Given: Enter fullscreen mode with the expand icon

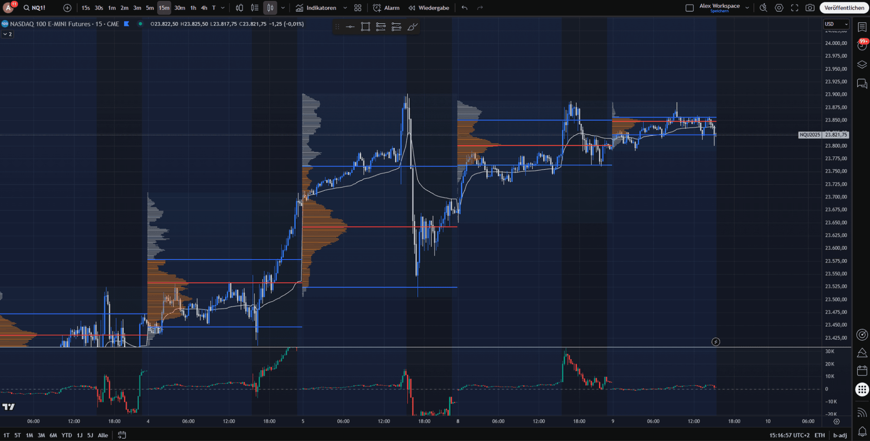Looking at the screenshot, I should (794, 8).
